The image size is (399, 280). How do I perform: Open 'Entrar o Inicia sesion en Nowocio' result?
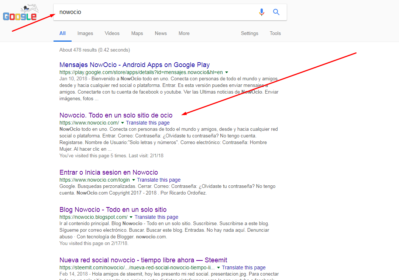point(109,172)
